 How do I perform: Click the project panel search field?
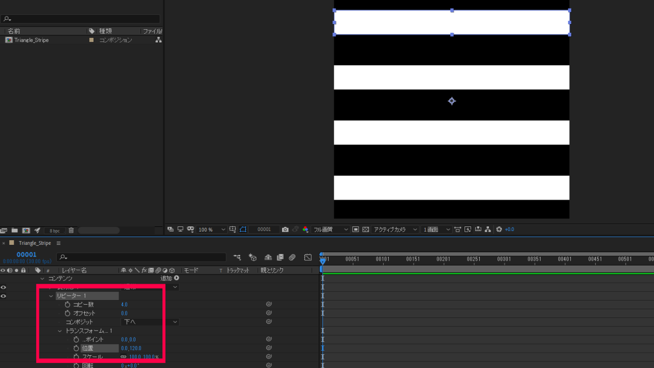coord(80,19)
